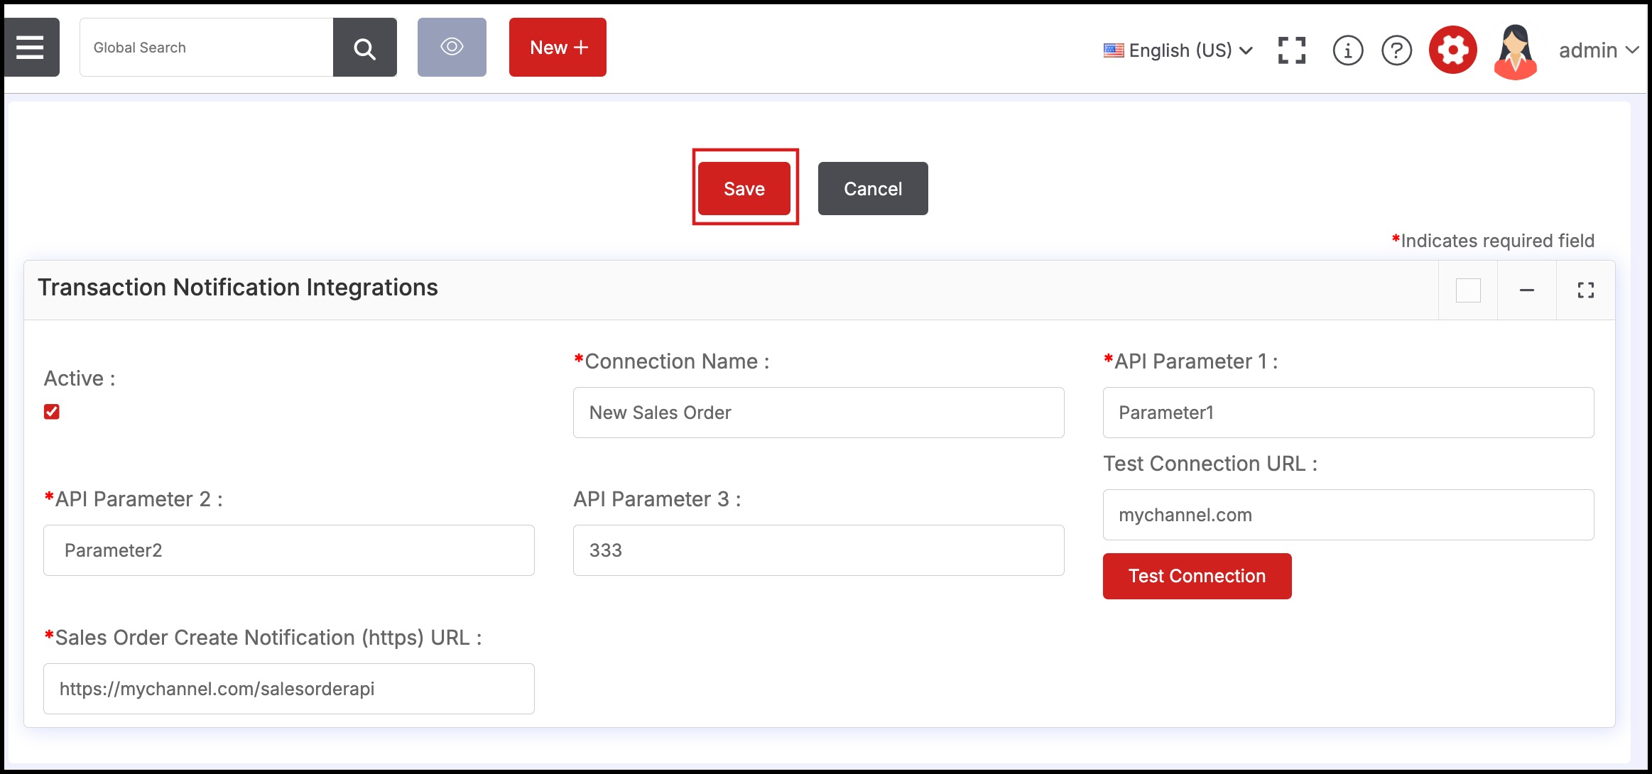Cancel the form edits
This screenshot has height=774, width=1652.
pyautogui.click(x=872, y=188)
